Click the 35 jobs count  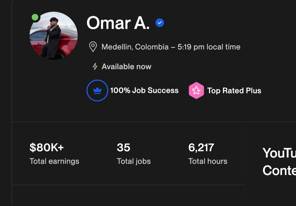click(123, 147)
